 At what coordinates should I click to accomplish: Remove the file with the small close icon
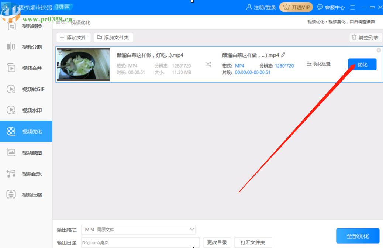pyautogui.click(x=379, y=50)
